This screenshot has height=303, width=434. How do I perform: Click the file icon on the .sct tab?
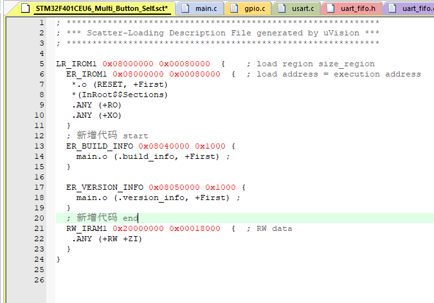[x=26, y=8]
